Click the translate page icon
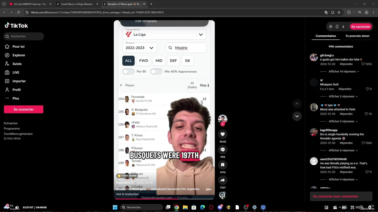378x212 pixels. tap(326, 12)
